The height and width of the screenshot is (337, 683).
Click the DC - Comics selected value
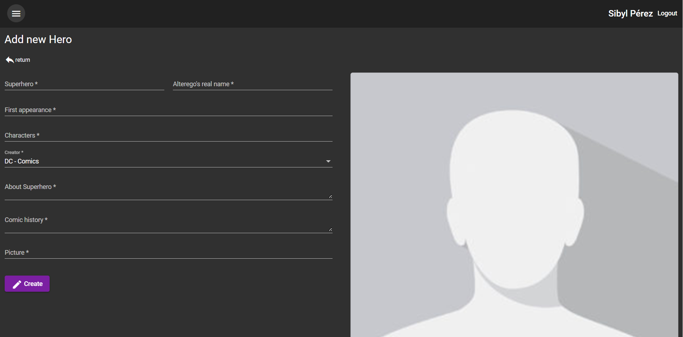pyautogui.click(x=22, y=161)
